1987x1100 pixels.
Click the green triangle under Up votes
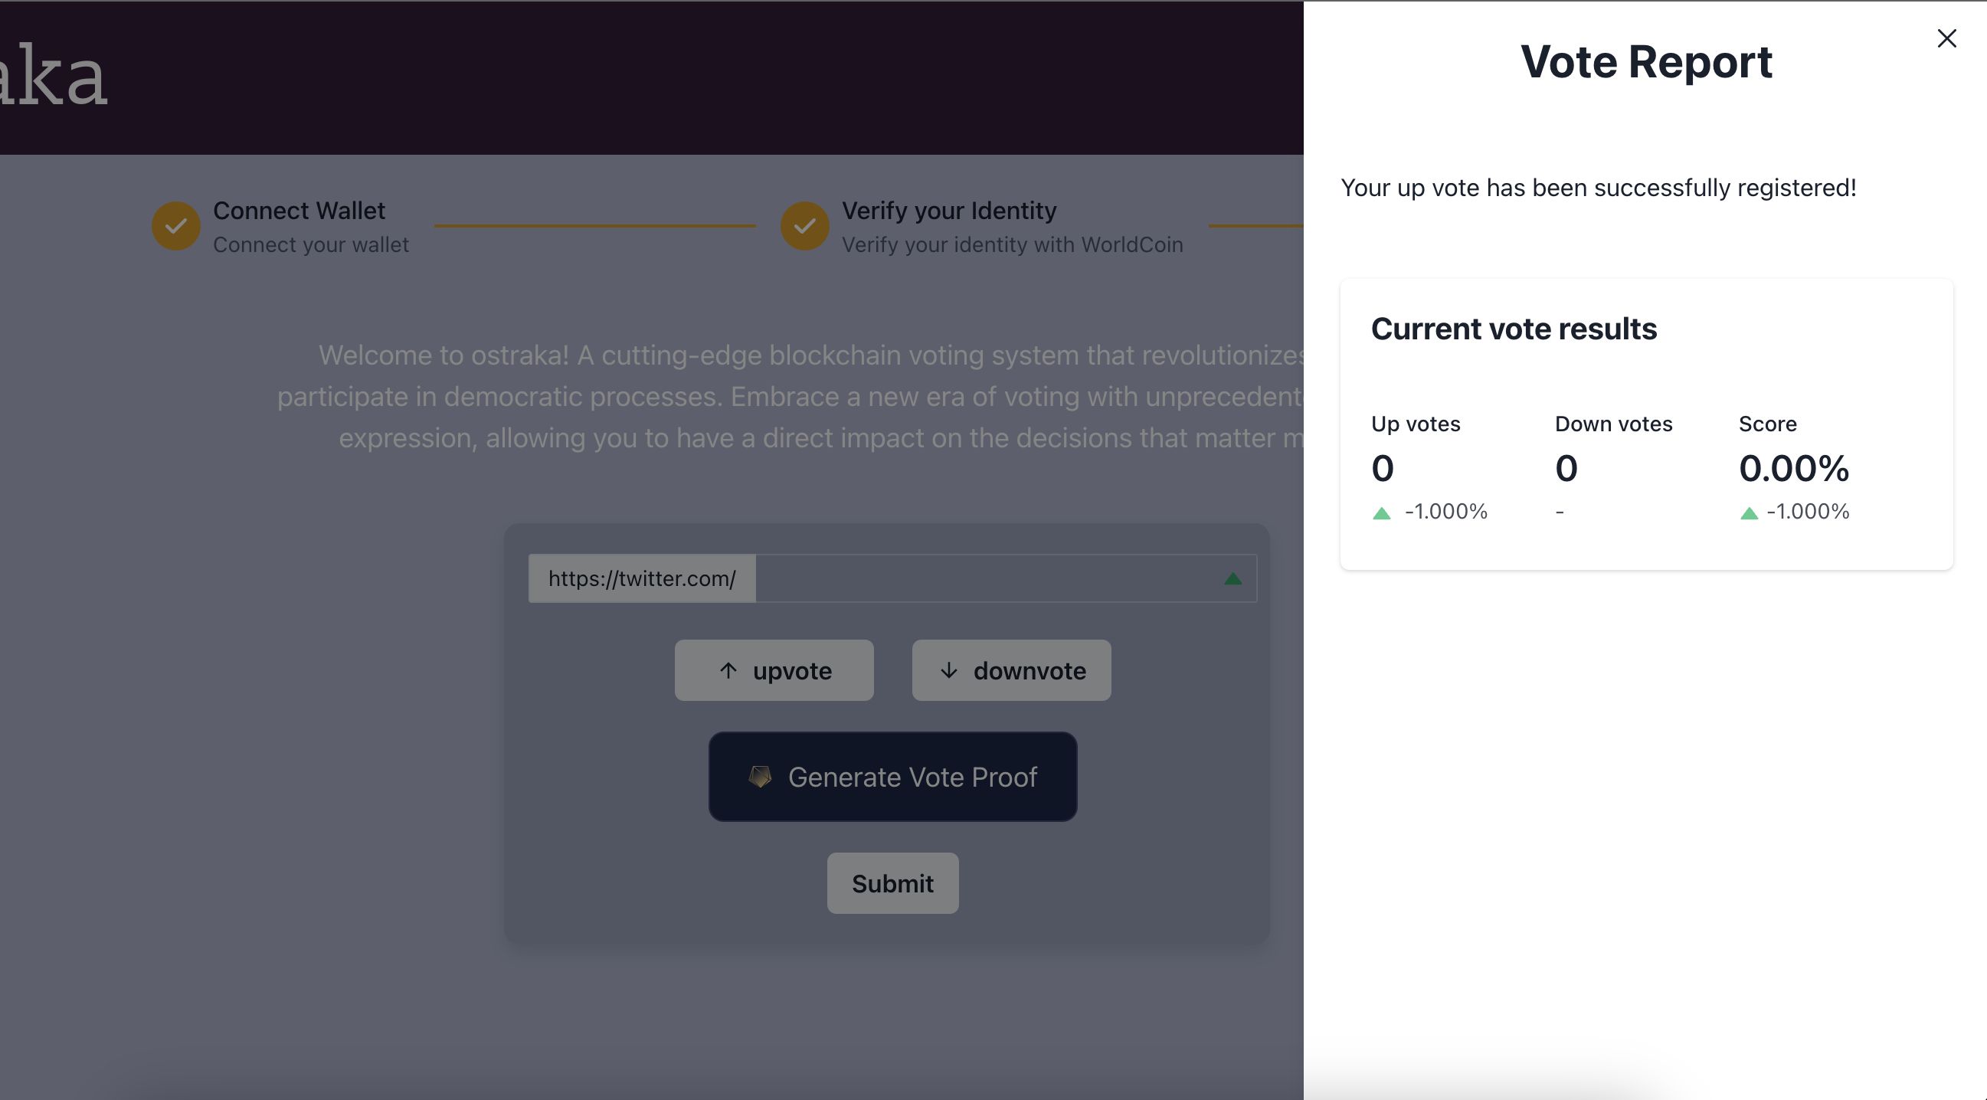pos(1382,513)
